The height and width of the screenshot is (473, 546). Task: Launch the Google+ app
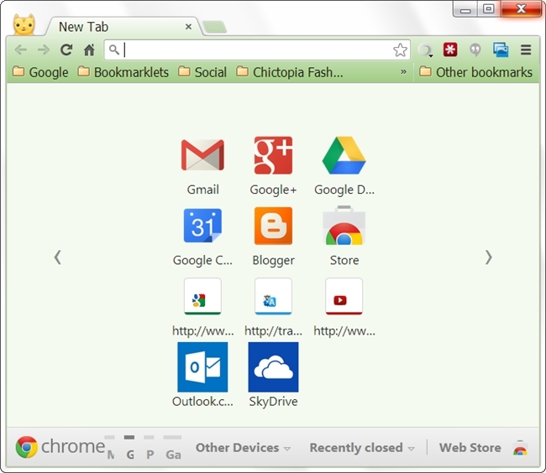[x=273, y=155]
